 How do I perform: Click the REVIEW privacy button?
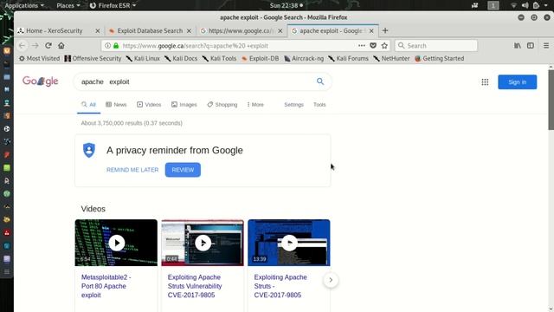coord(183,170)
